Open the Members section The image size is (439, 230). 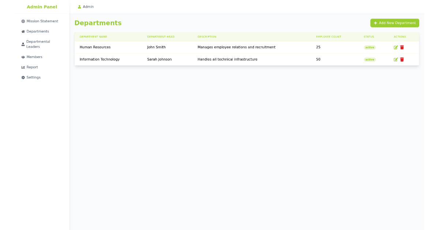click(35, 57)
